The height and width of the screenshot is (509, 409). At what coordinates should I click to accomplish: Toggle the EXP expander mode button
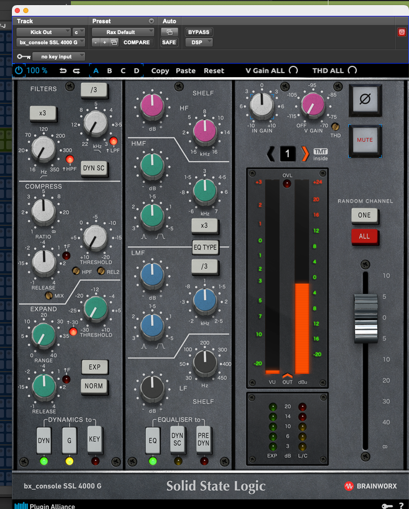(x=95, y=367)
